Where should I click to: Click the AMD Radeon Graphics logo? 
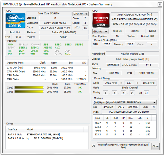101,20
